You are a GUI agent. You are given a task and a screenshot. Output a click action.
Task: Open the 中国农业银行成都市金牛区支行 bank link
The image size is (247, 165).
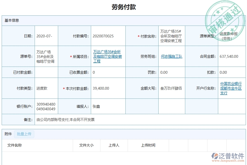[x=231, y=88]
